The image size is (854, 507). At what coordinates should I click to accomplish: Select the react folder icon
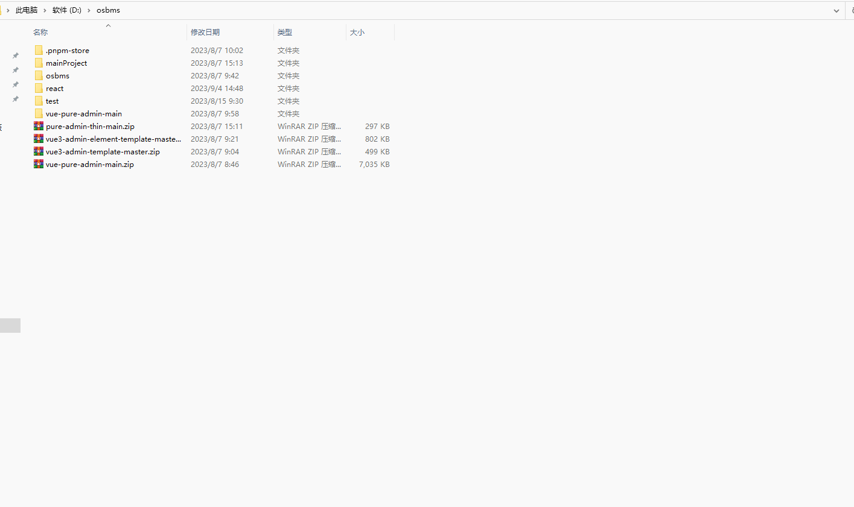point(39,88)
